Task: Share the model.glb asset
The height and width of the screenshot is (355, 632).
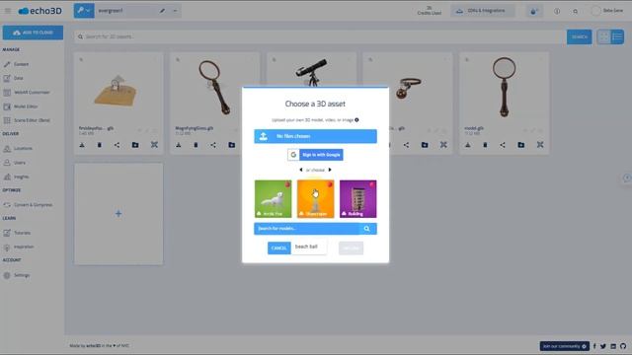Action: point(503,145)
